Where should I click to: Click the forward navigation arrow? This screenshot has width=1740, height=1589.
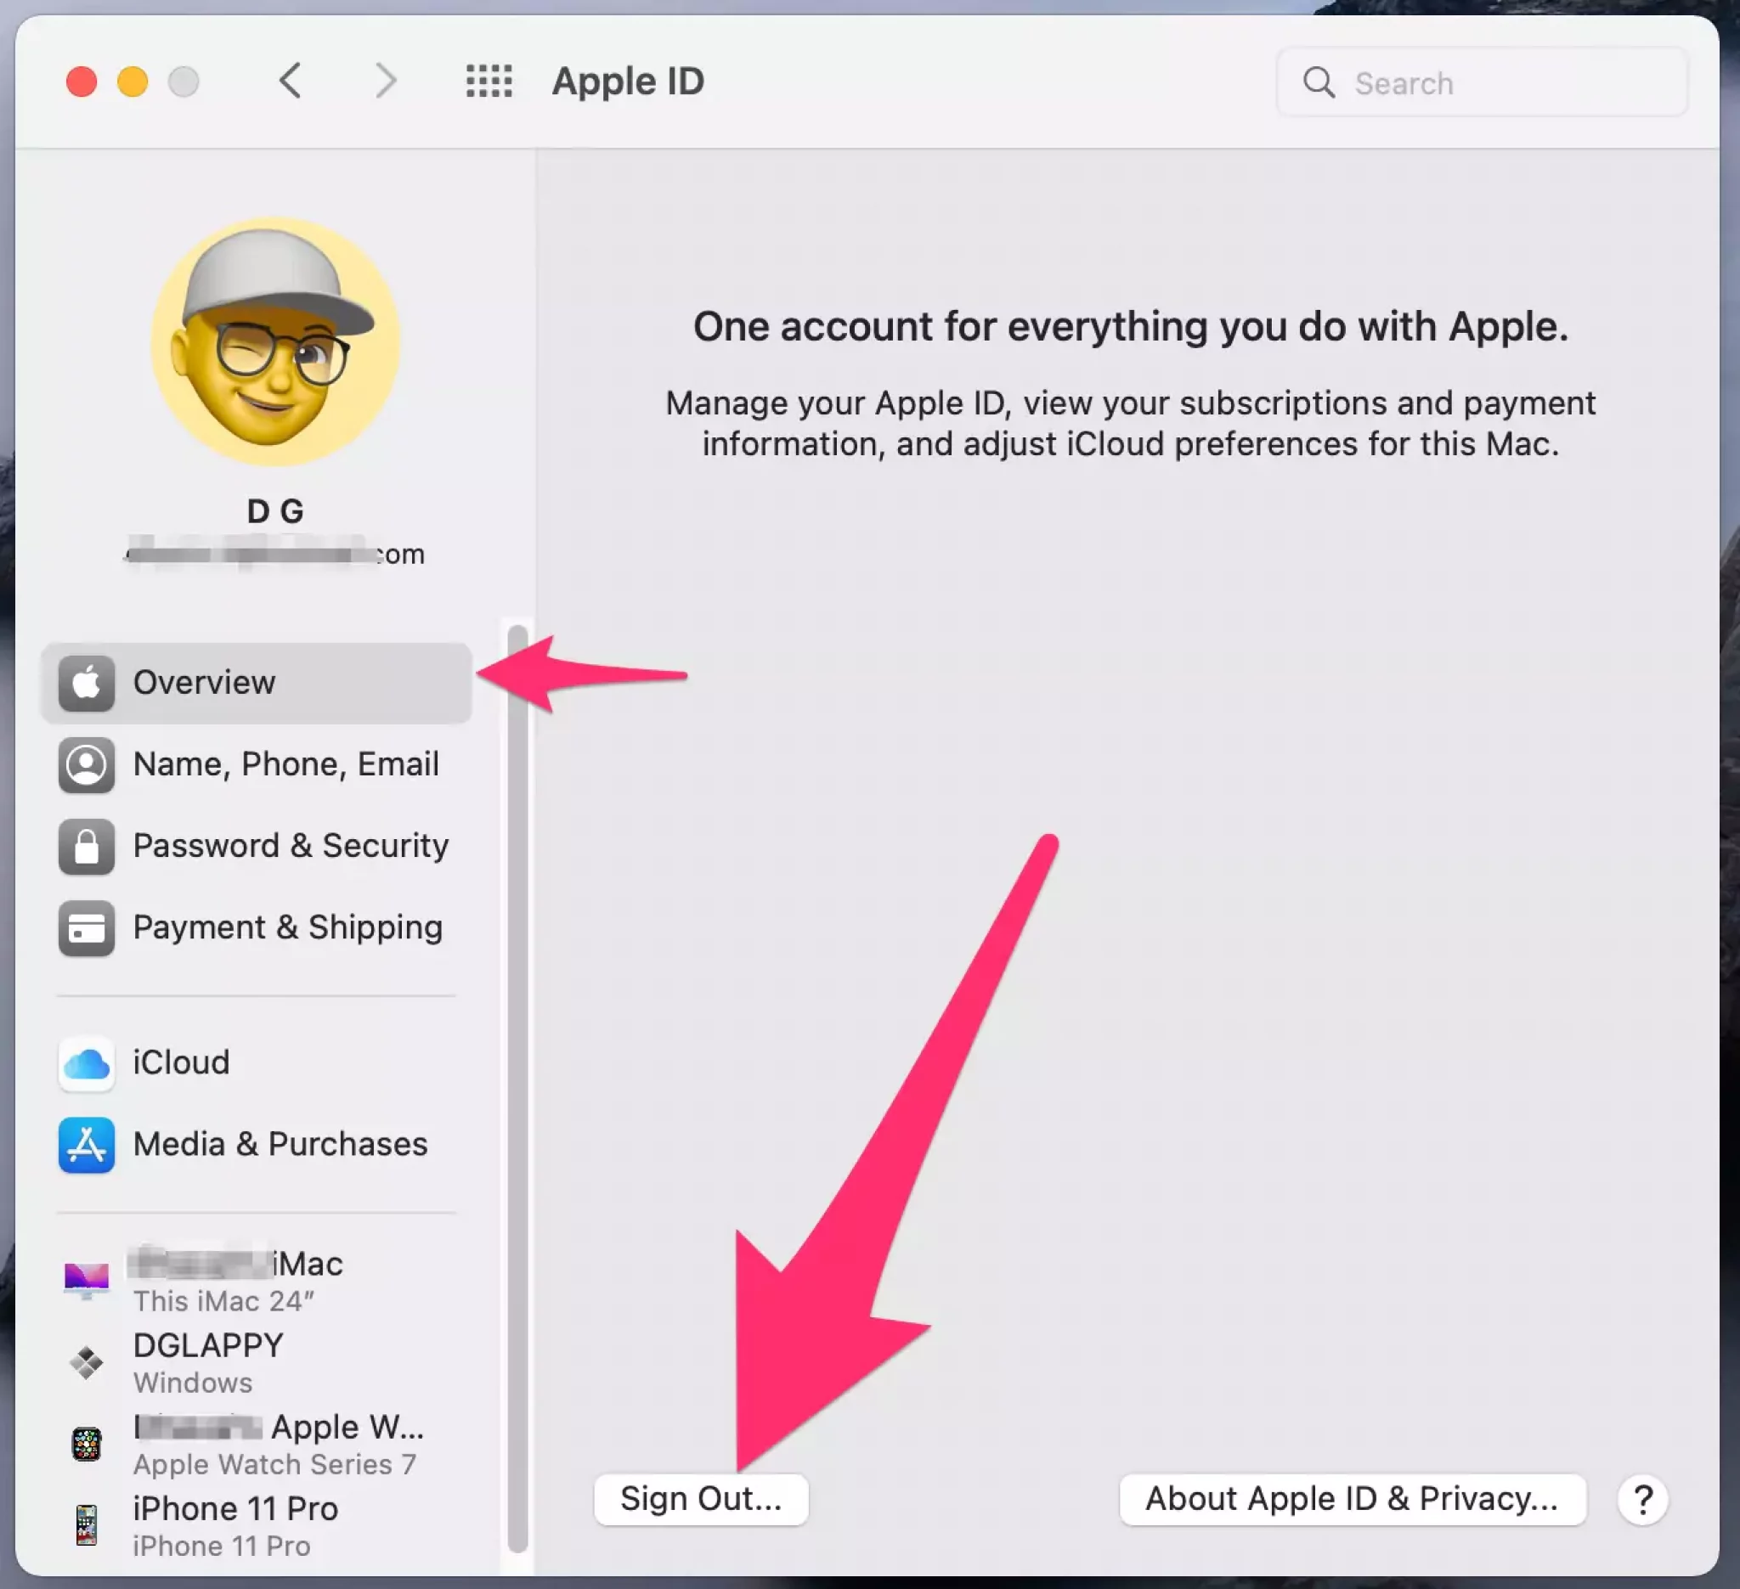point(386,81)
